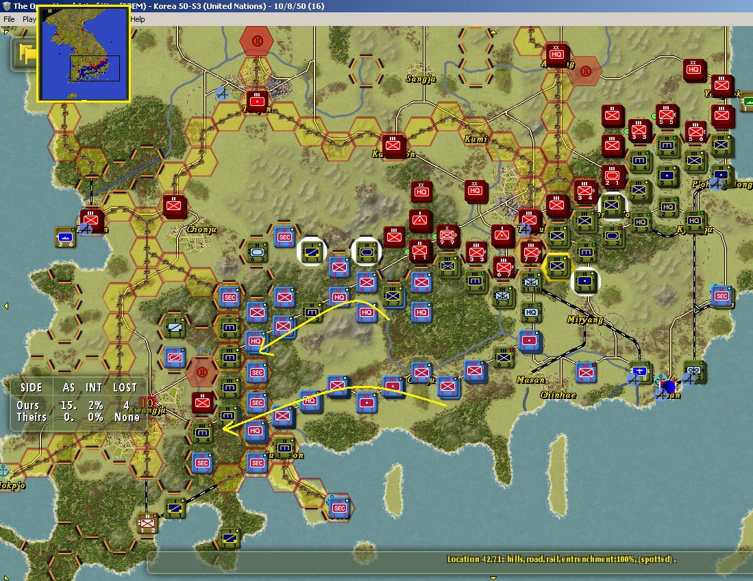This screenshot has width=753, height=581.
Task: Click the yellow flag button below the menu
Action: coord(25,53)
